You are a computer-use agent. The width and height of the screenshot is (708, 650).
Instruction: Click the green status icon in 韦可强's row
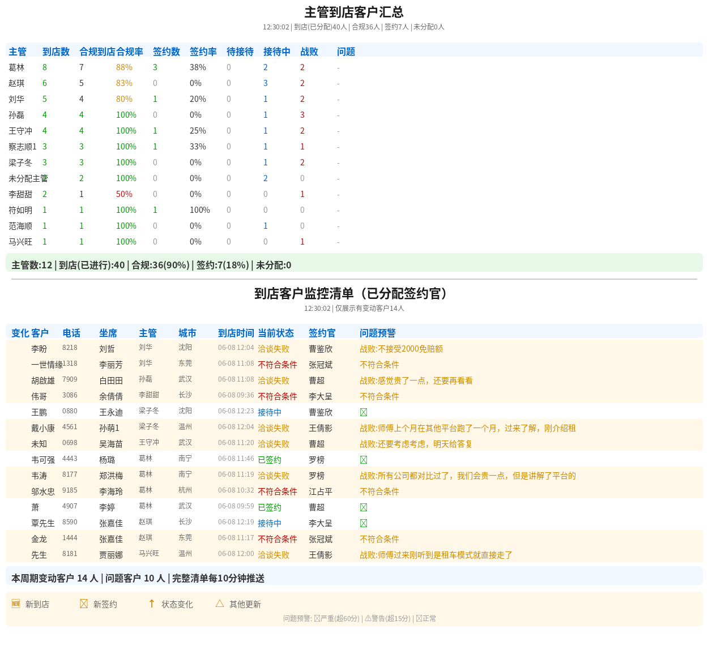point(364,460)
